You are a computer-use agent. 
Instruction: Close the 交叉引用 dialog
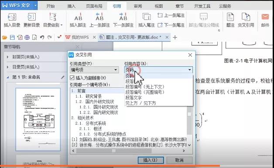point(190,55)
